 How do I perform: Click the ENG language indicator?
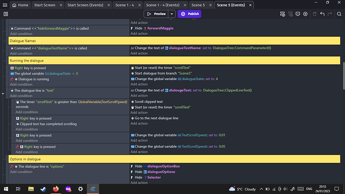[309, 189]
